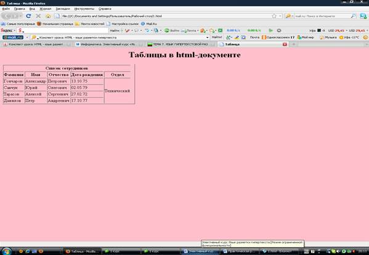Switch to the Практическая р... taskbar button
Viewport: 369px width, 255px height.
[x=240, y=251]
